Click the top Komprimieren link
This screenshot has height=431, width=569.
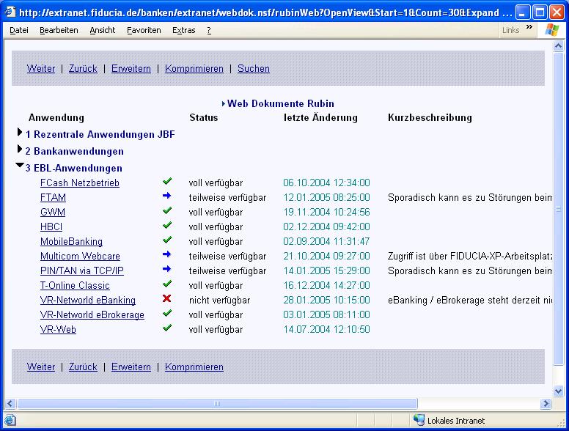pos(194,69)
